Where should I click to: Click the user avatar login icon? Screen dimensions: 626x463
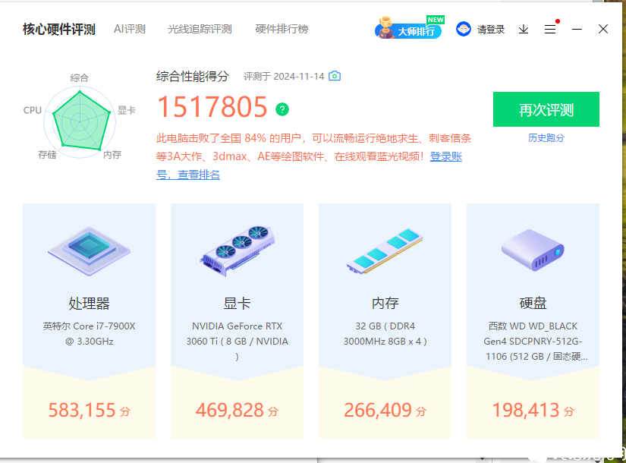pyautogui.click(x=464, y=29)
